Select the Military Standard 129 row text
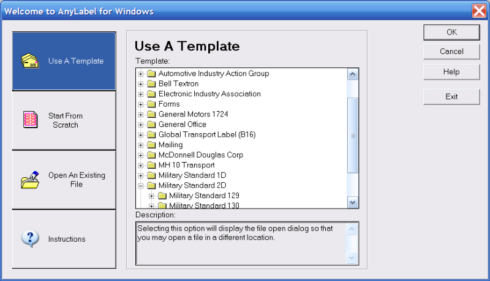 (x=204, y=196)
